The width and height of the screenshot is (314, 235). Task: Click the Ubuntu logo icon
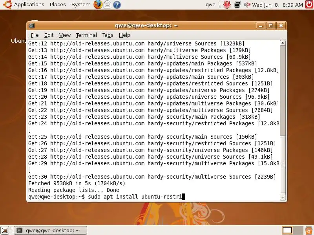coord(7,4)
